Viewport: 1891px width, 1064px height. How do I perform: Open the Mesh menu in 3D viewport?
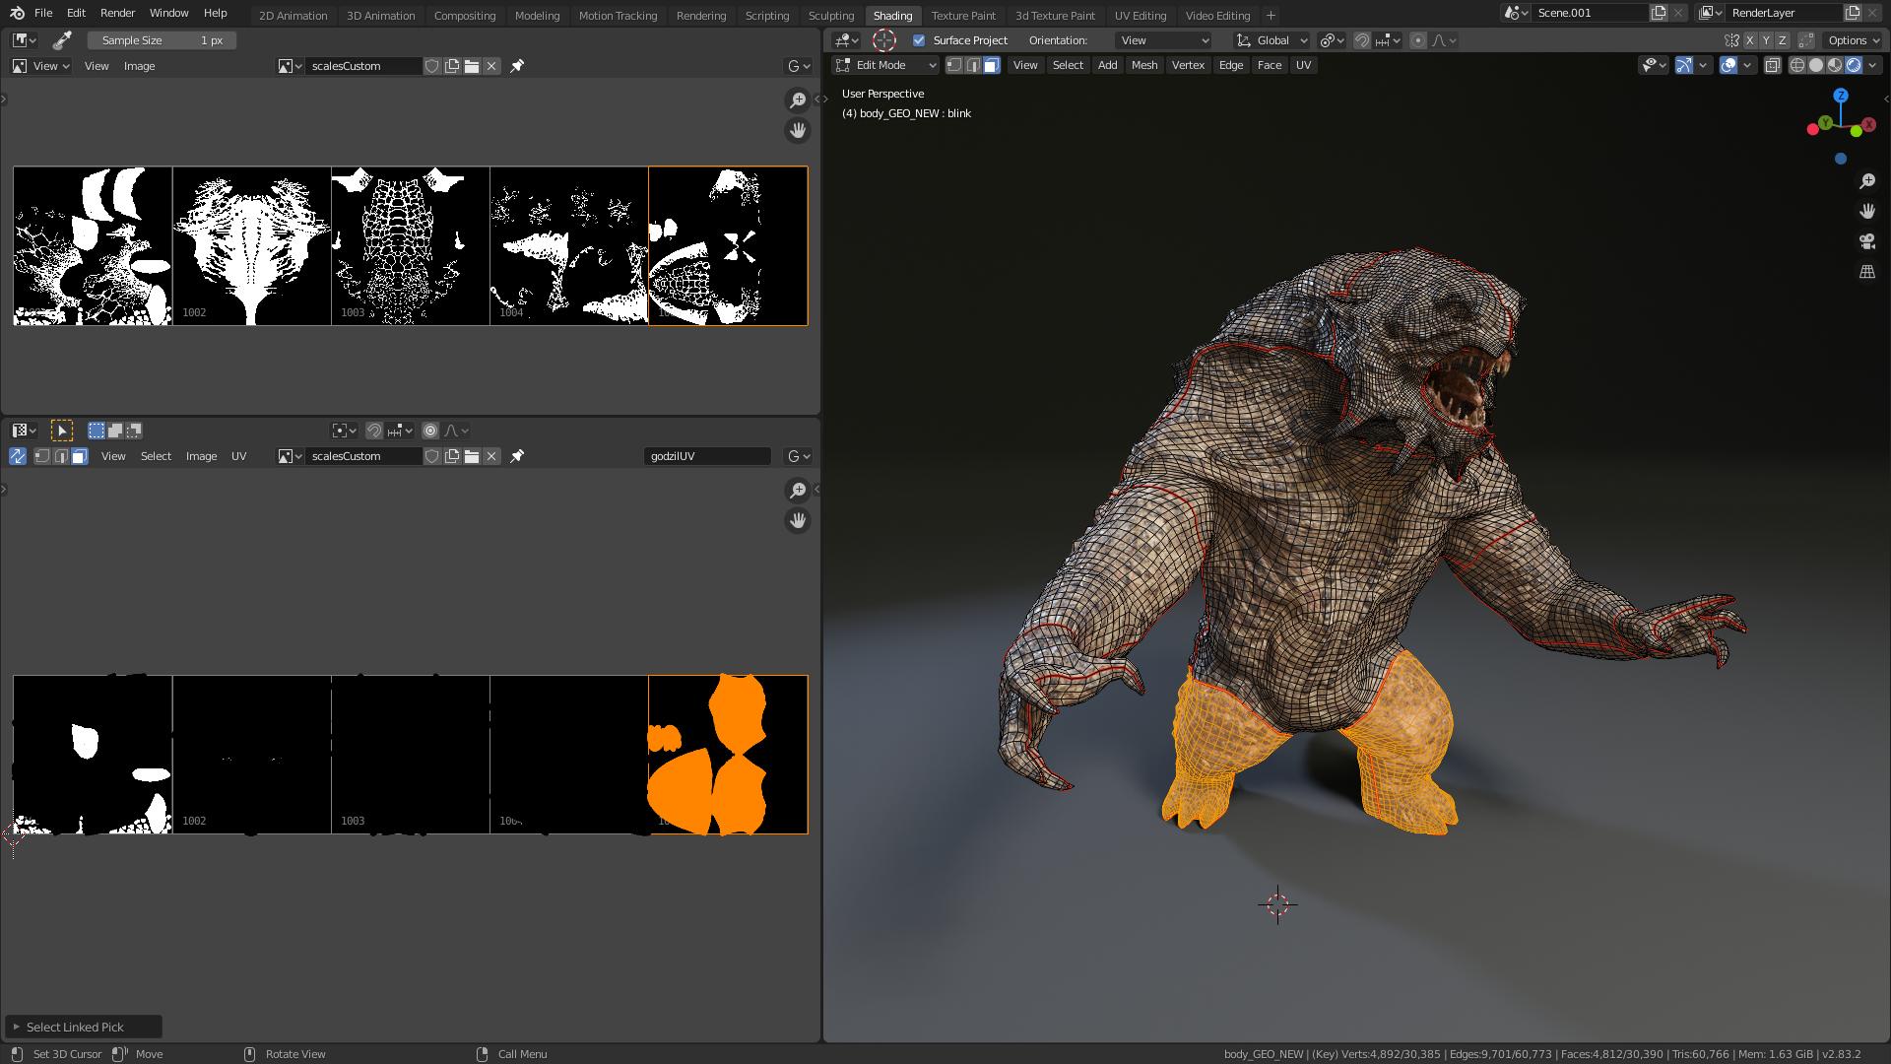[1143, 65]
